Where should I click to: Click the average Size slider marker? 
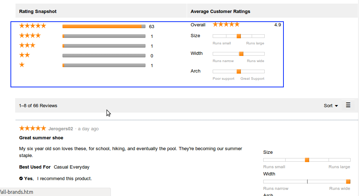[x=239, y=36]
